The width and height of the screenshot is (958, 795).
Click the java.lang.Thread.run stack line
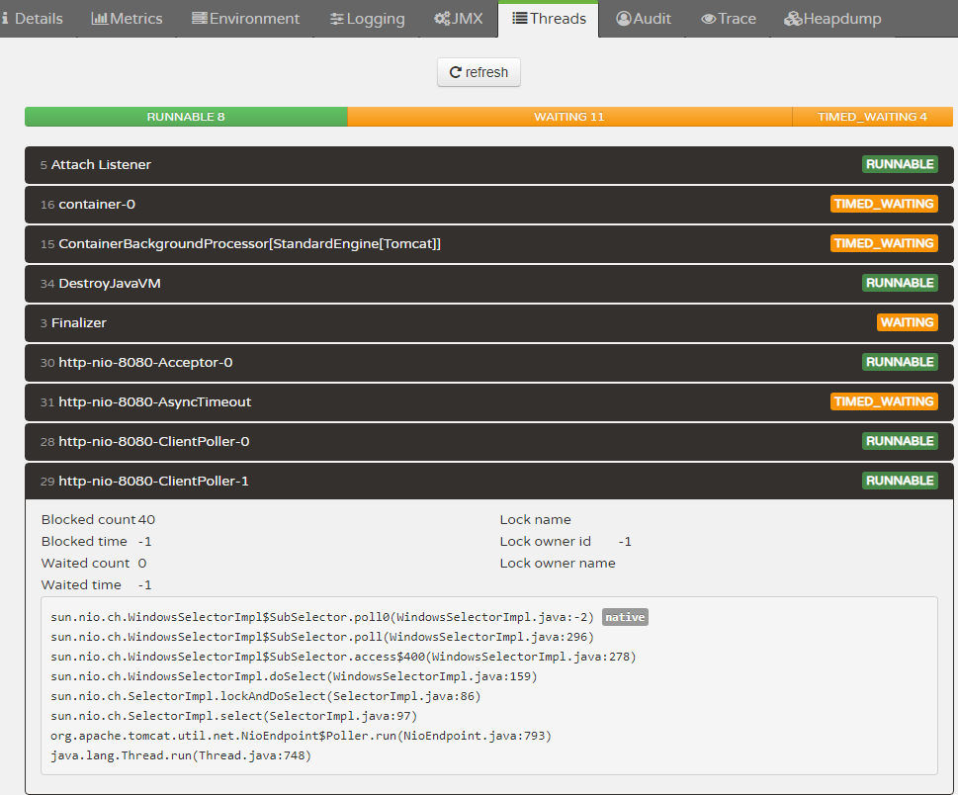tap(181, 755)
